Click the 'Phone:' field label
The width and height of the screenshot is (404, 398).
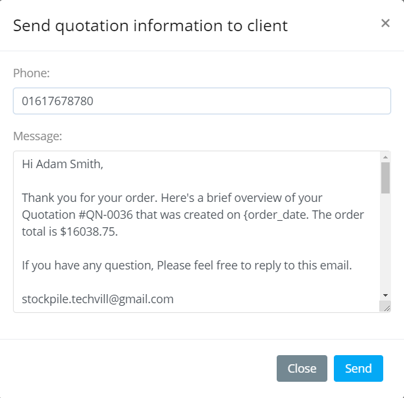coord(31,73)
